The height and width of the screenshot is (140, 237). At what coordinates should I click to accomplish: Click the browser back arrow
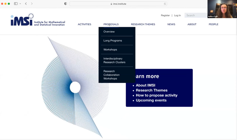[x=26, y=4]
